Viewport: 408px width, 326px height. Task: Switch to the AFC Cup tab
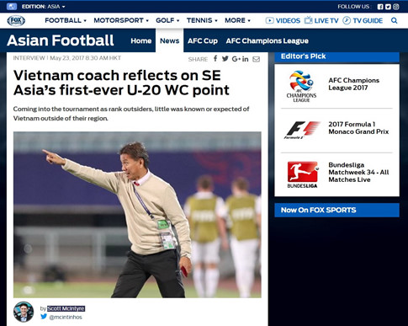[203, 41]
